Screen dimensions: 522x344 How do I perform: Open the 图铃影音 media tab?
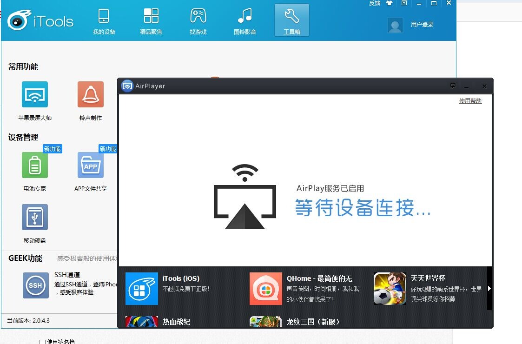click(245, 21)
